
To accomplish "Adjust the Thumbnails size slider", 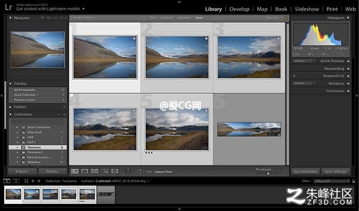I will point(268,174).
